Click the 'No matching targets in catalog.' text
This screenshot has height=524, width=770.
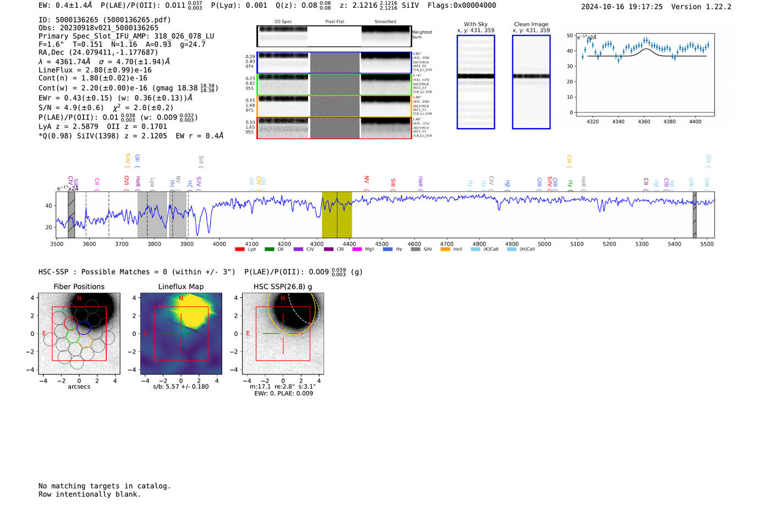(105, 486)
